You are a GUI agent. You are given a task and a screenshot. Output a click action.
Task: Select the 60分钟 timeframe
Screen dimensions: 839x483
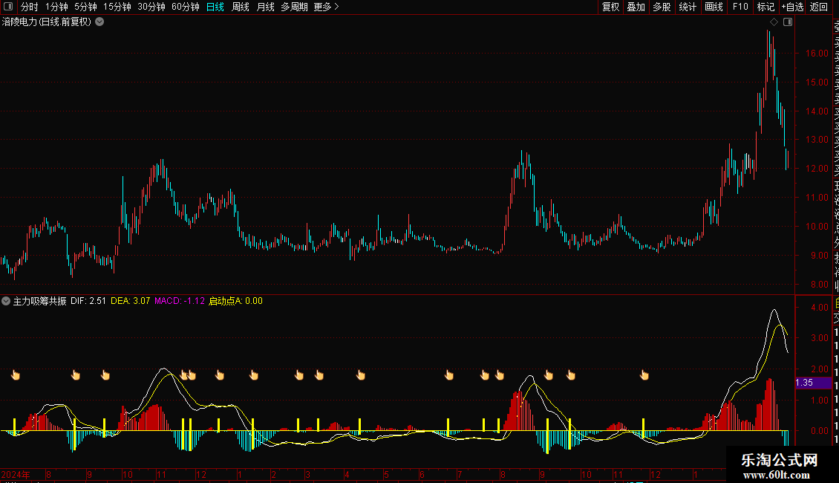(x=185, y=7)
